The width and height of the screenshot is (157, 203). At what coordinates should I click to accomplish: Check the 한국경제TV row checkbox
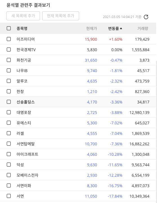click(x=9, y=49)
